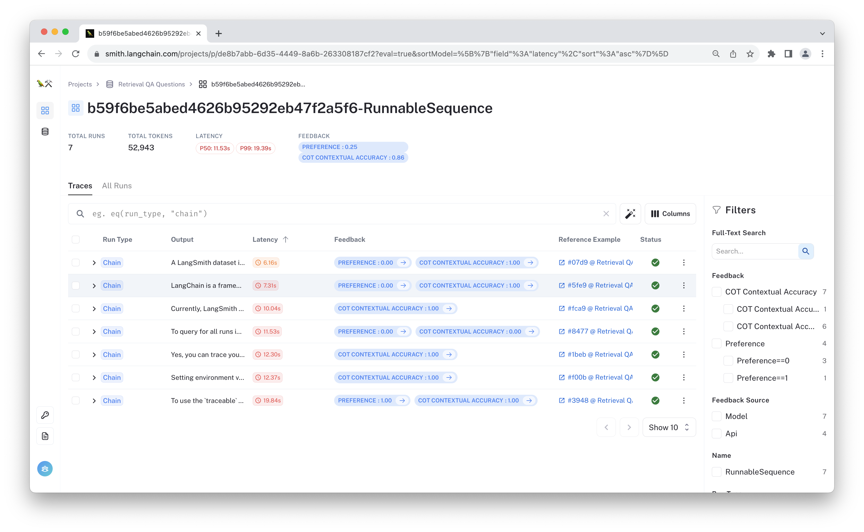
Task: Expand the 19.84s chain row chevron
Action: click(x=94, y=401)
